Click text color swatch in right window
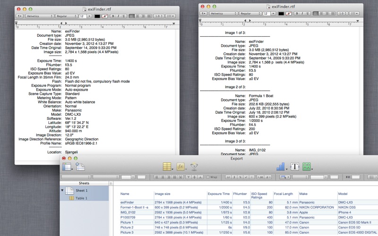 pyautogui.click(x=281, y=14)
